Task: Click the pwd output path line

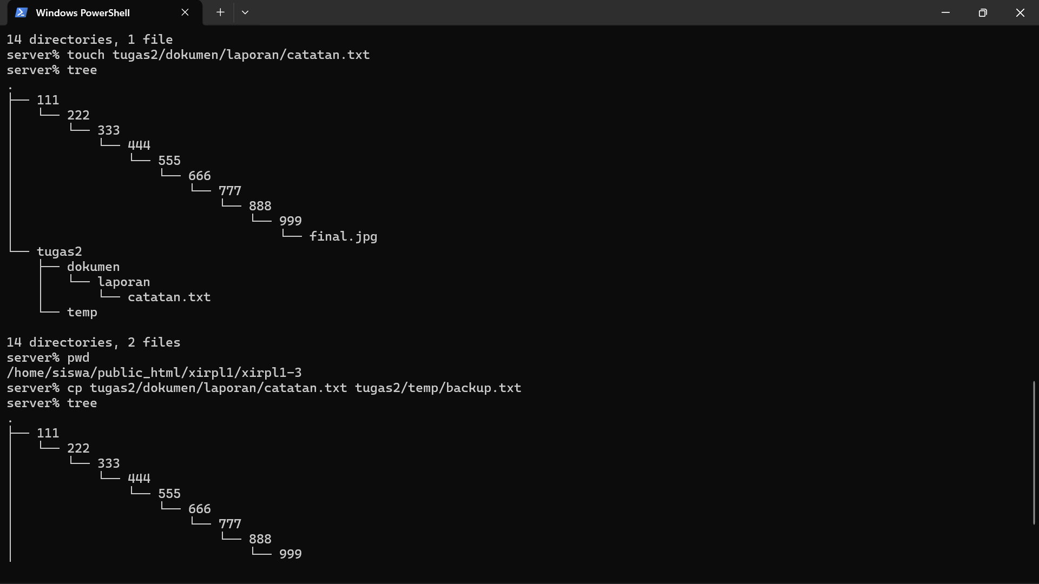Action: [x=154, y=373]
